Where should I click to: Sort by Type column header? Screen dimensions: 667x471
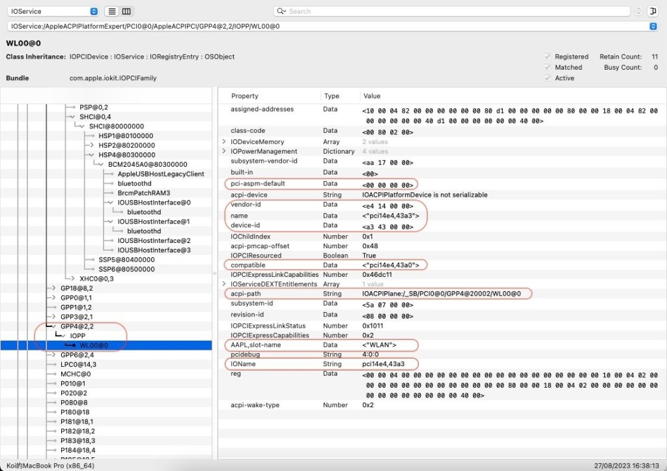coord(332,96)
